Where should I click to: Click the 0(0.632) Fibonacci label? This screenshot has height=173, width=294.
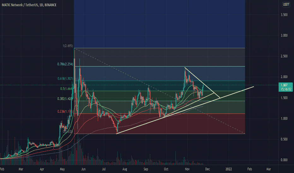tap(68, 132)
